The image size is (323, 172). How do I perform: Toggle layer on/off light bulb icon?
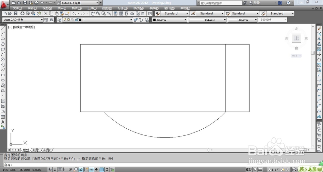pos(65,20)
